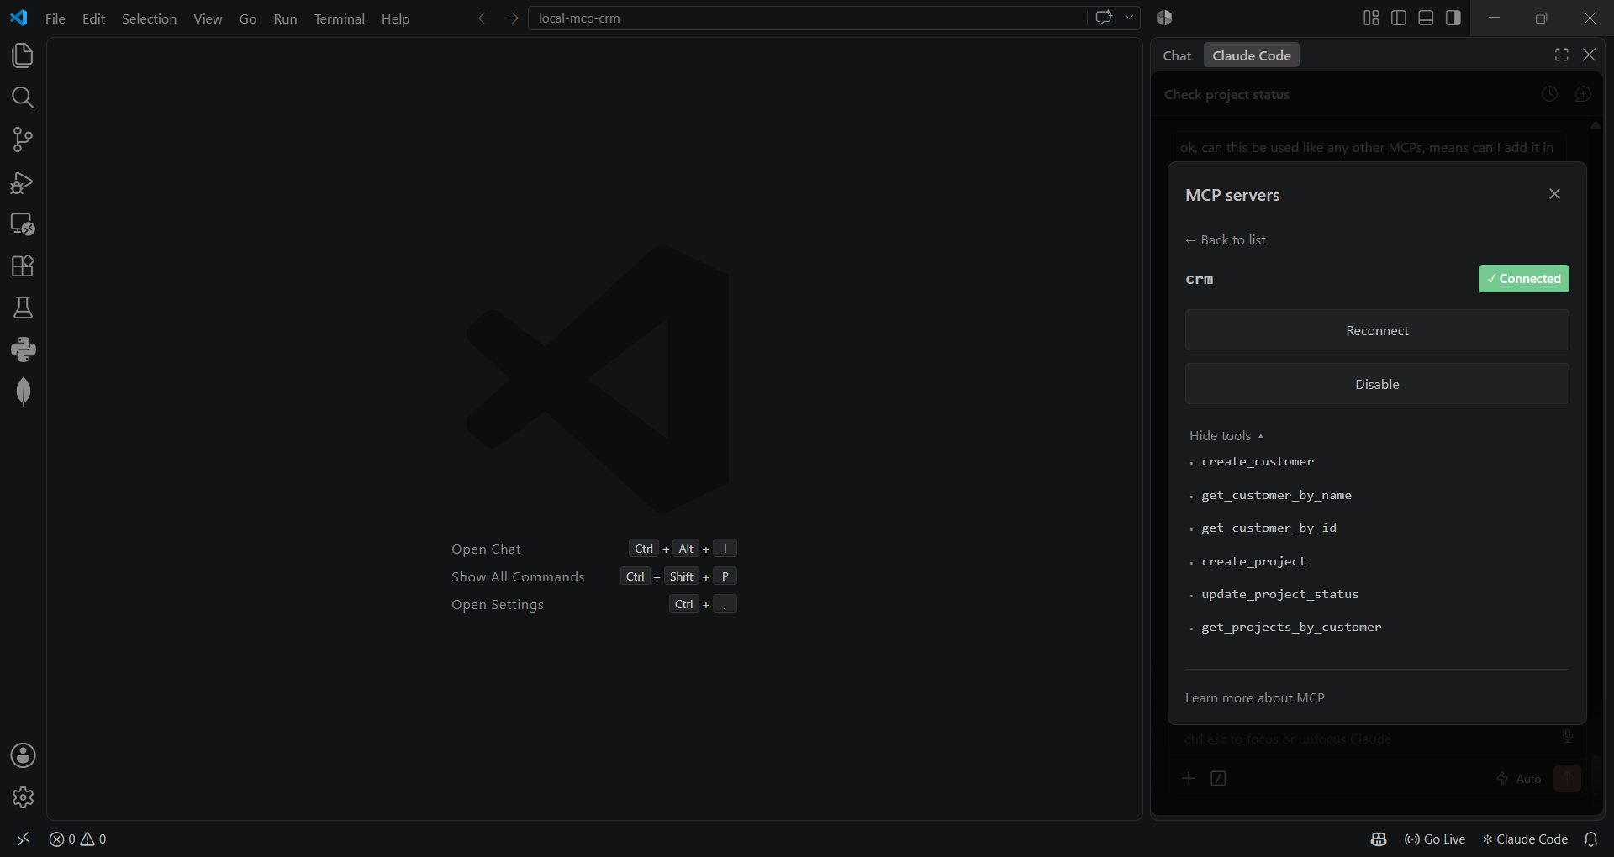1614x857 pixels.
Task: Click the MCP servers heading
Action: coord(1232,195)
